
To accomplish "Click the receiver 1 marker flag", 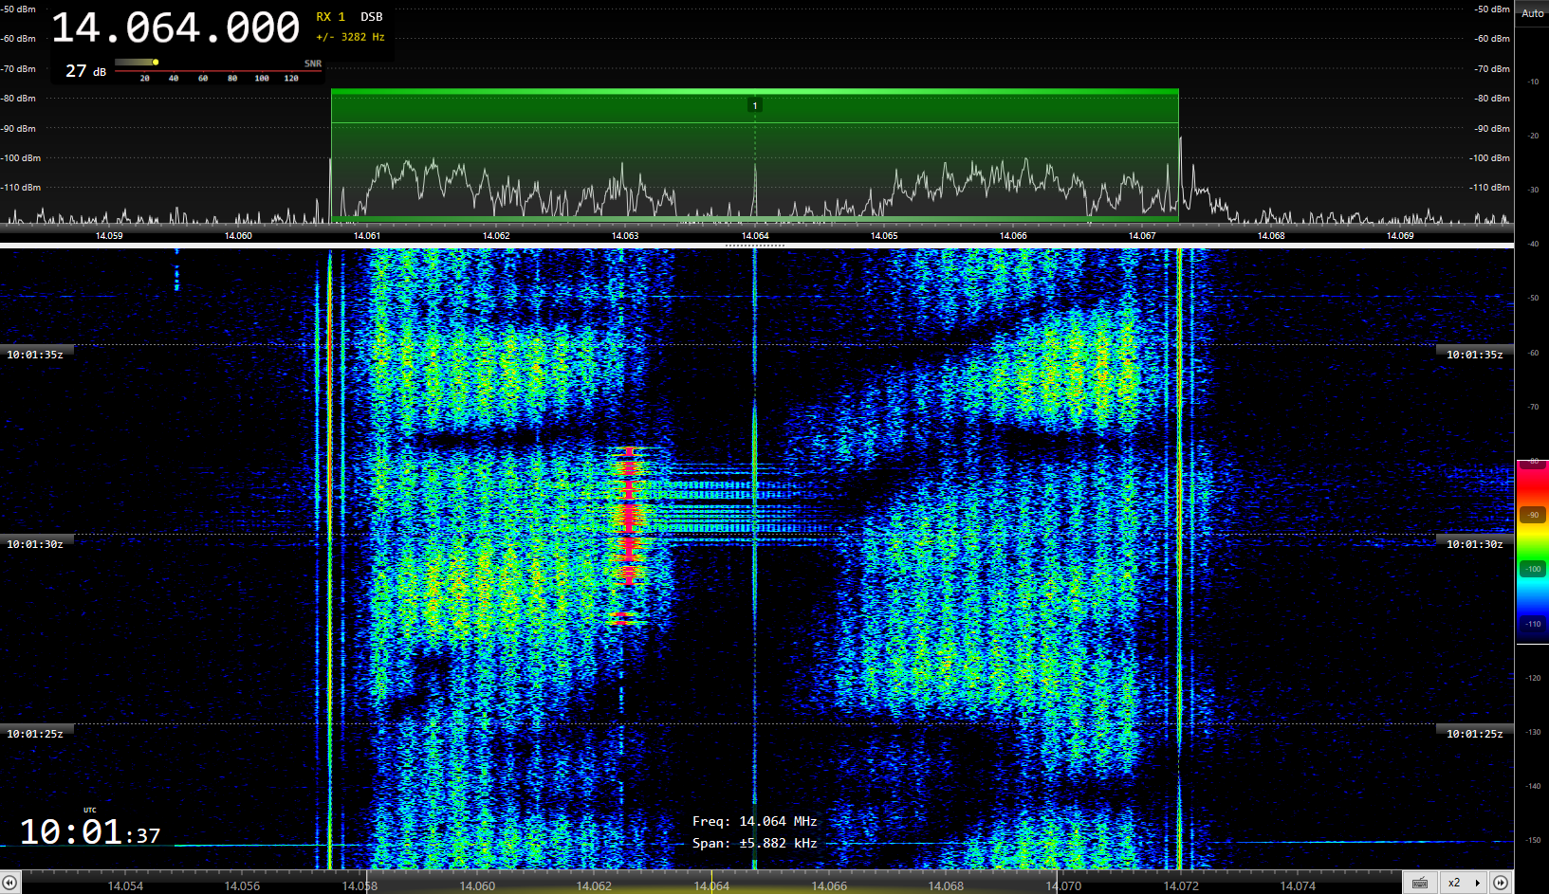I will click(755, 105).
